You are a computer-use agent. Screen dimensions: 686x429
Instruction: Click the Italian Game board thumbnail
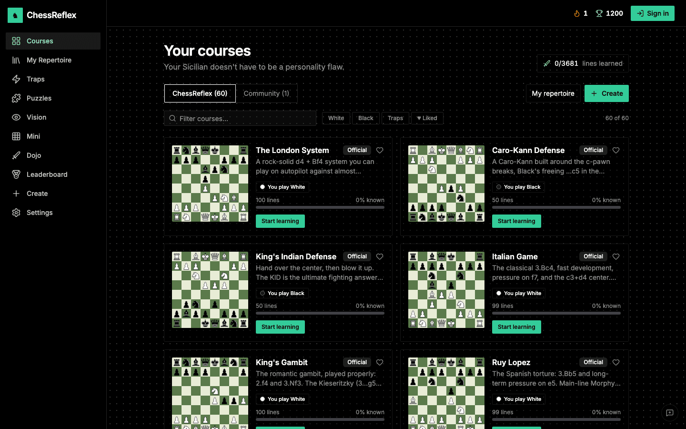pos(446,290)
